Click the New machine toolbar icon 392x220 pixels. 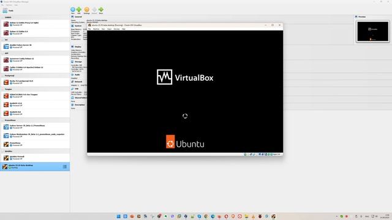pyautogui.click(x=73, y=10)
